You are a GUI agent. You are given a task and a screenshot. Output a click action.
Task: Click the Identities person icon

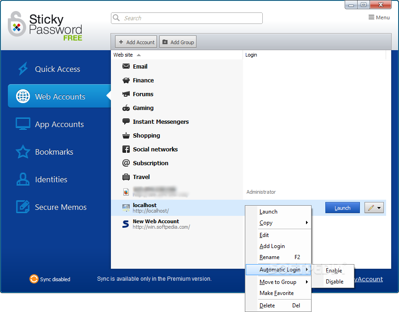23,179
